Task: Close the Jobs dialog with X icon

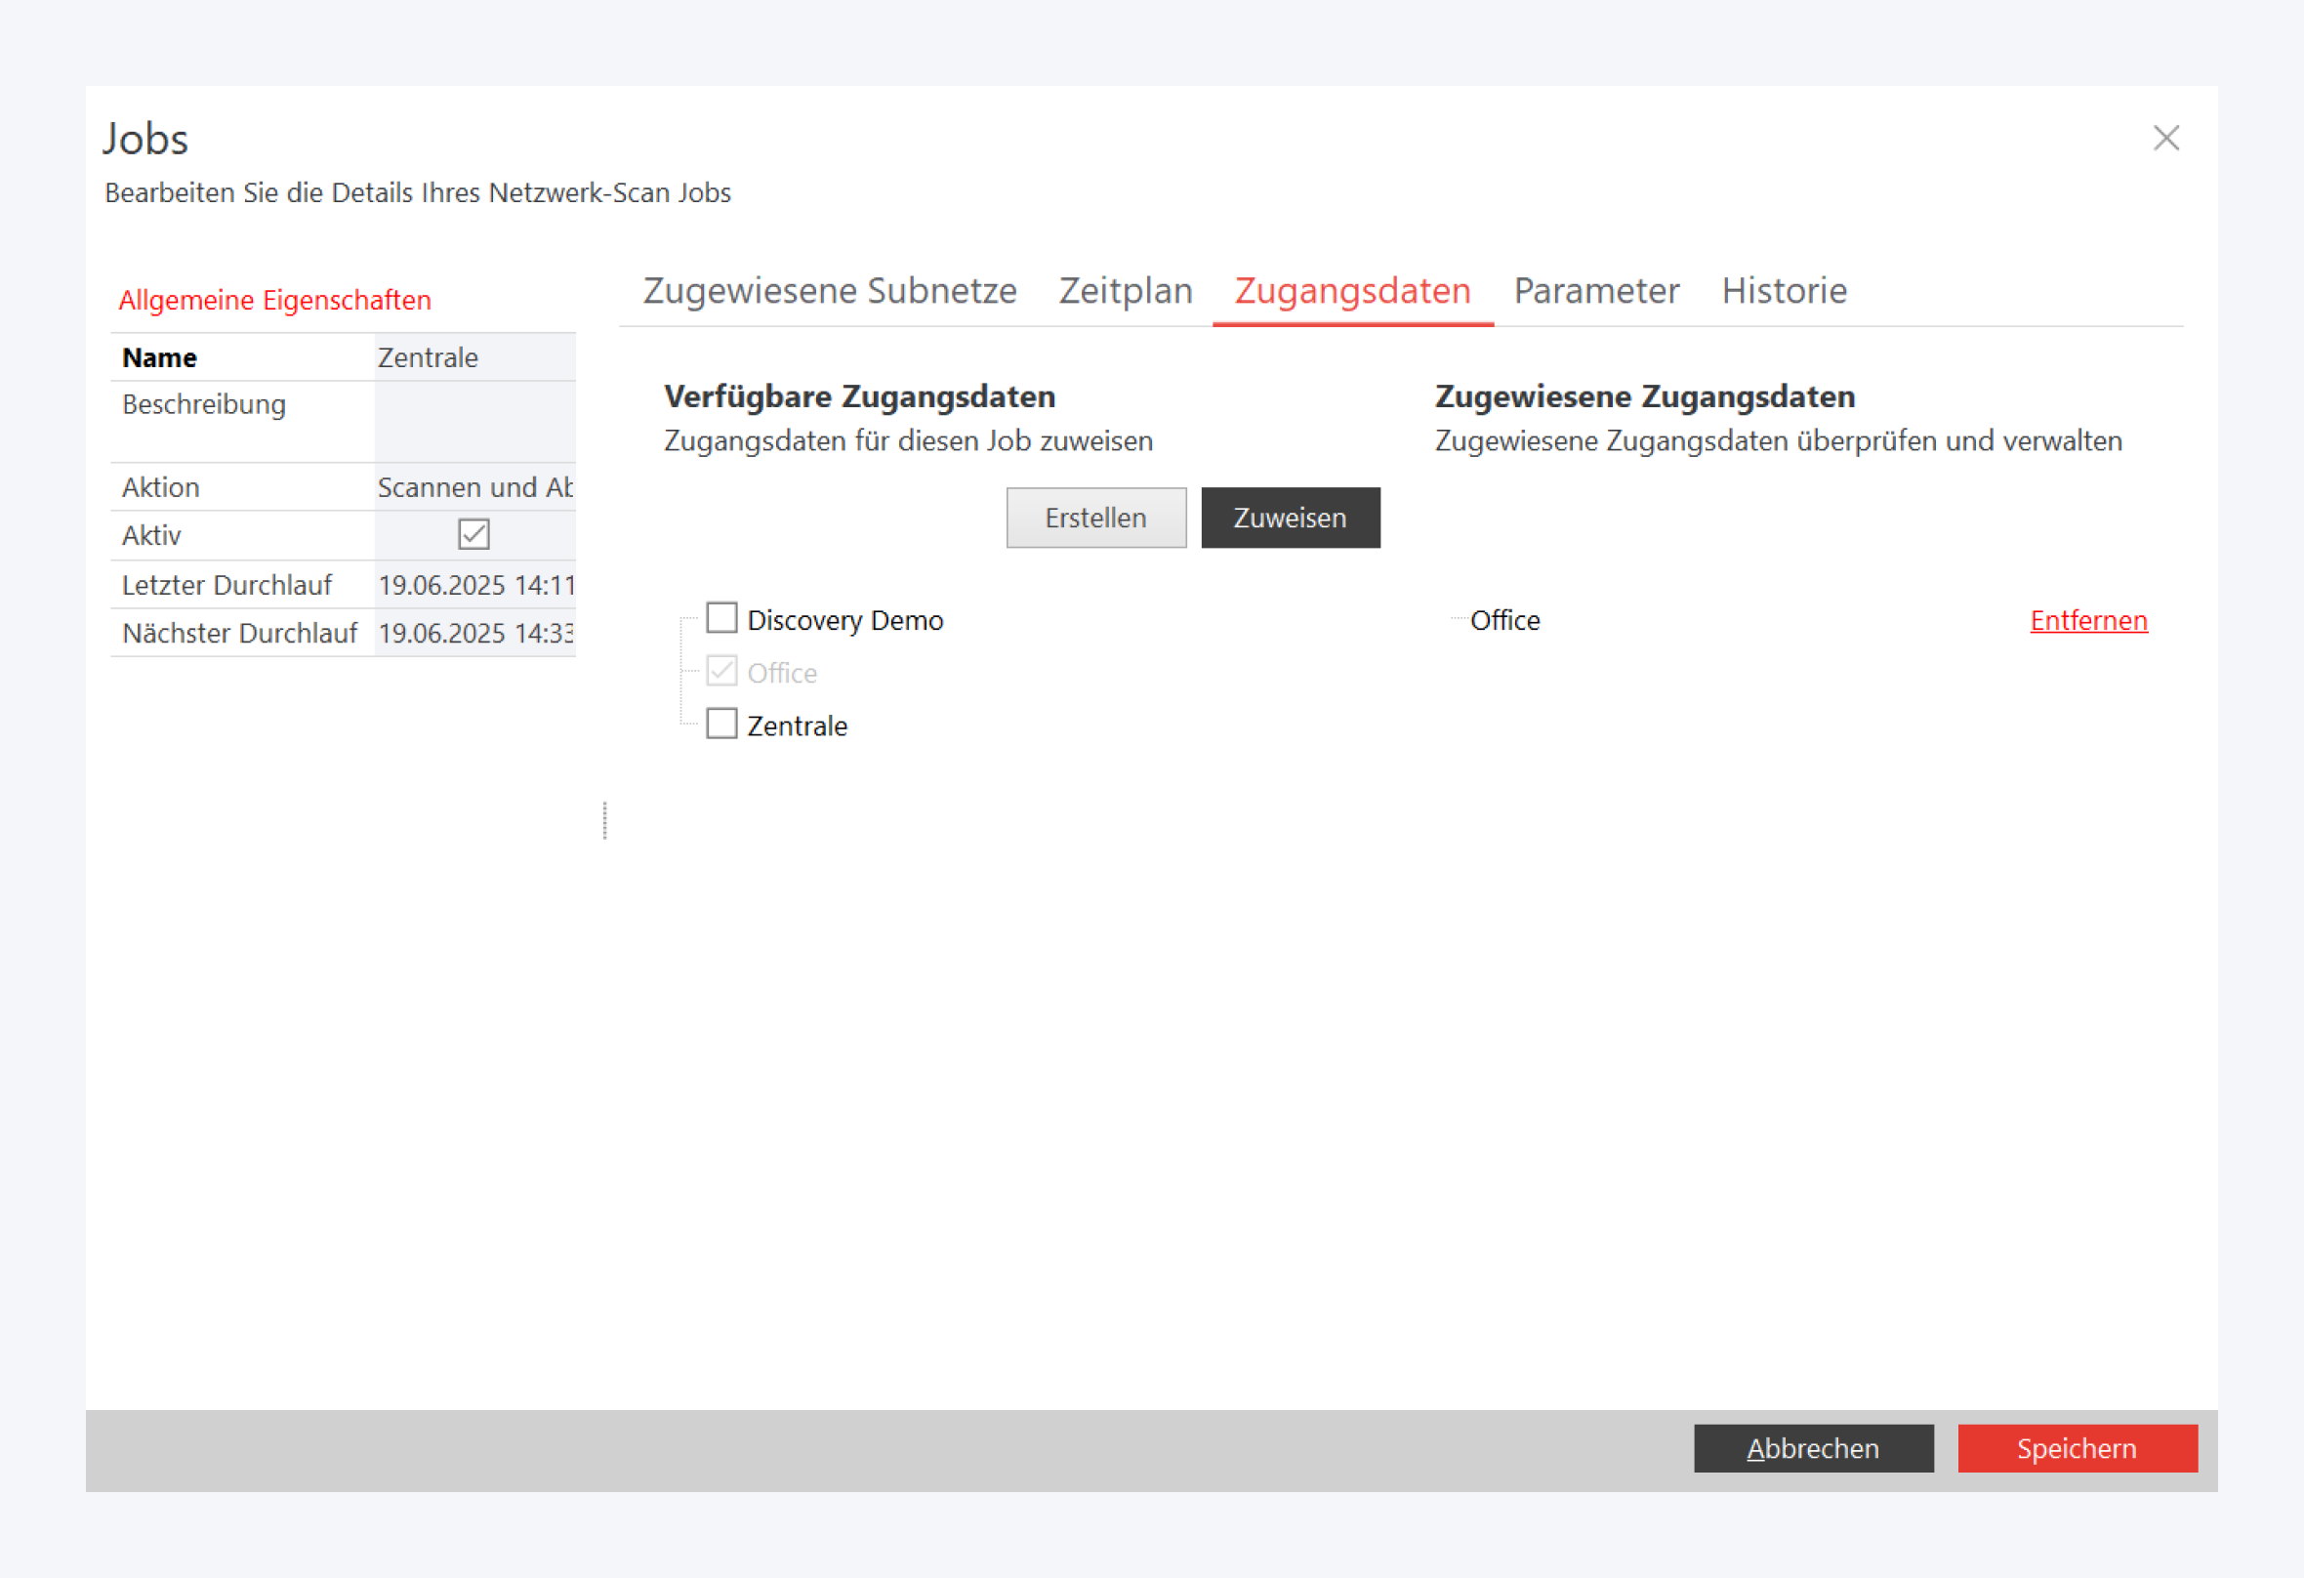Action: tap(2166, 138)
